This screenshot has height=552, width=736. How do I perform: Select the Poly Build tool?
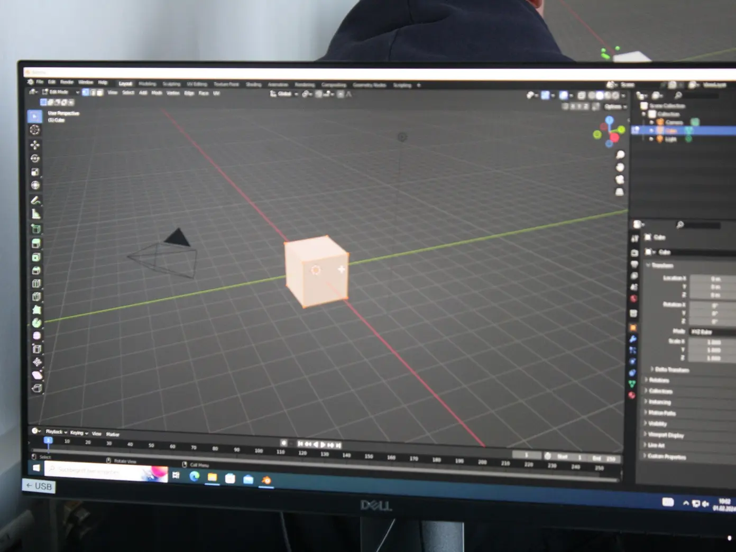click(x=36, y=310)
